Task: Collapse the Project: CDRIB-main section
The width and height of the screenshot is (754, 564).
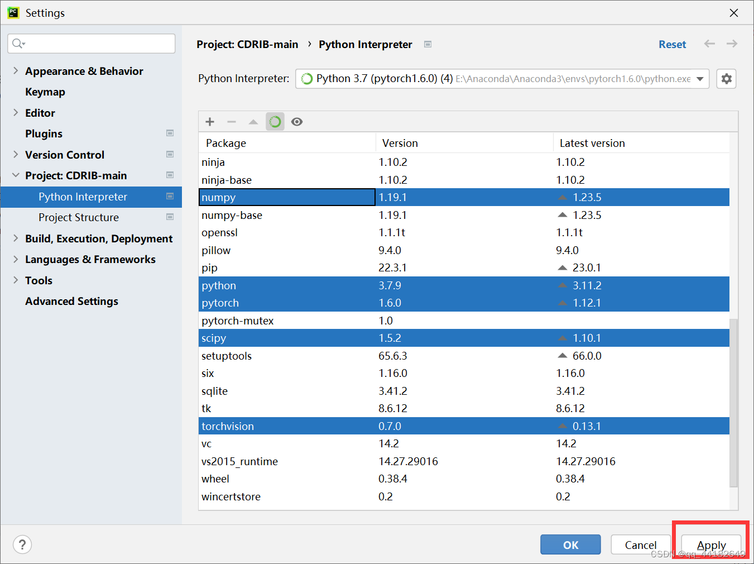Action: pyautogui.click(x=15, y=175)
